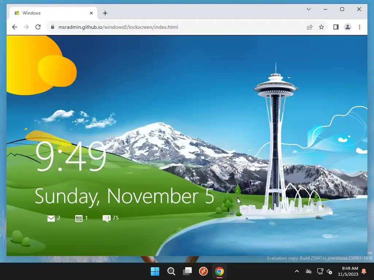The width and height of the screenshot is (374, 280).
Task: Click the mail count 2
Action: (59, 218)
